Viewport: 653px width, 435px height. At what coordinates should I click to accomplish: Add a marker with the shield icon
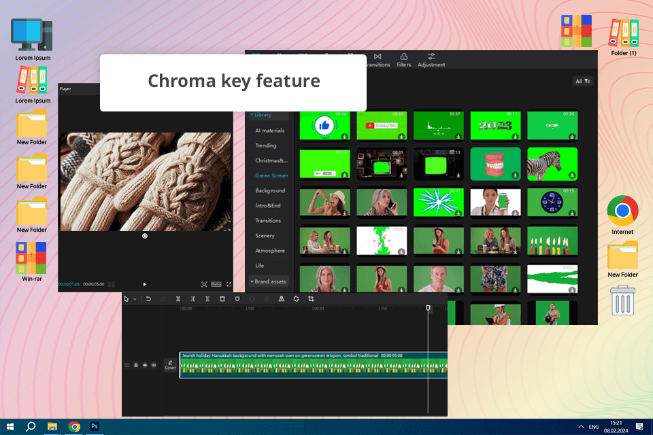point(237,299)
